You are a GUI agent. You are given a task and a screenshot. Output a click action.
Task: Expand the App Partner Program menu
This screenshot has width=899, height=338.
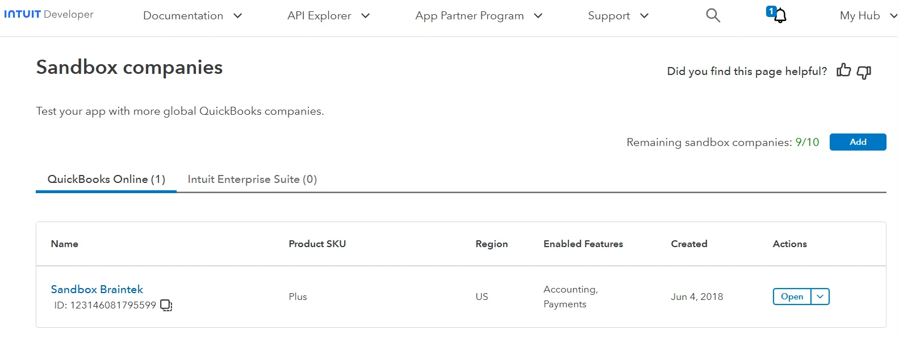click(479, 16)
